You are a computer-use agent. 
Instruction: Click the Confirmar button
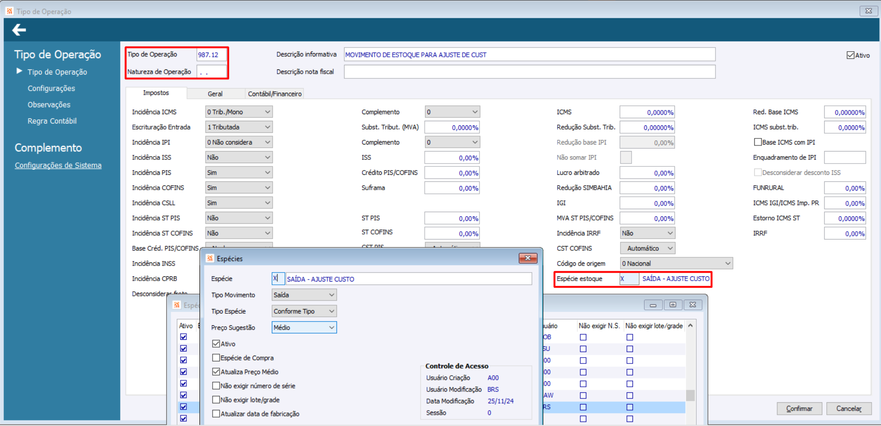[x=799, y=409]
